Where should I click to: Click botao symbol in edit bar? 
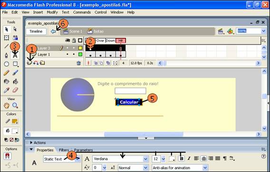[96, 31]
